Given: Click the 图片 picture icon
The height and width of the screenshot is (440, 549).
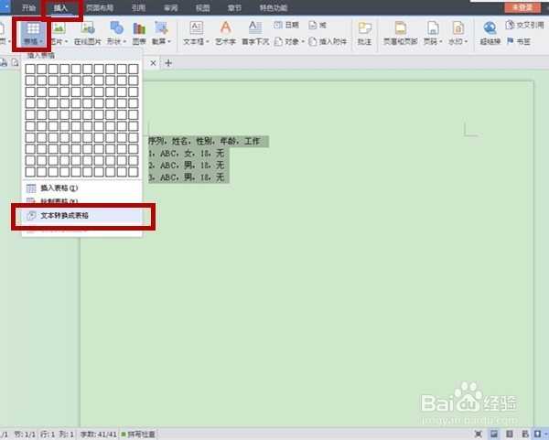Looking at the screenshot, I should click(59, 28).
